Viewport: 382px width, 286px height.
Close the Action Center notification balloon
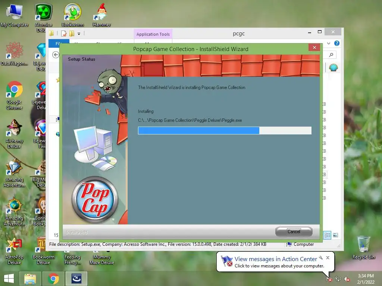(328, 258)
